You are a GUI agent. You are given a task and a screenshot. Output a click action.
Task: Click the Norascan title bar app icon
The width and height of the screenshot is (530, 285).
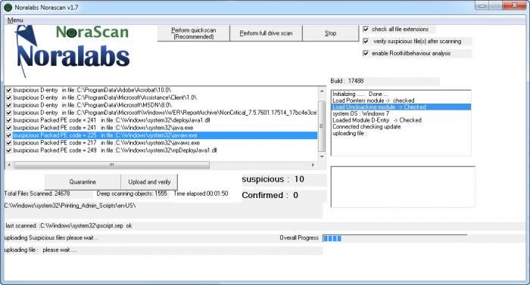8,7
